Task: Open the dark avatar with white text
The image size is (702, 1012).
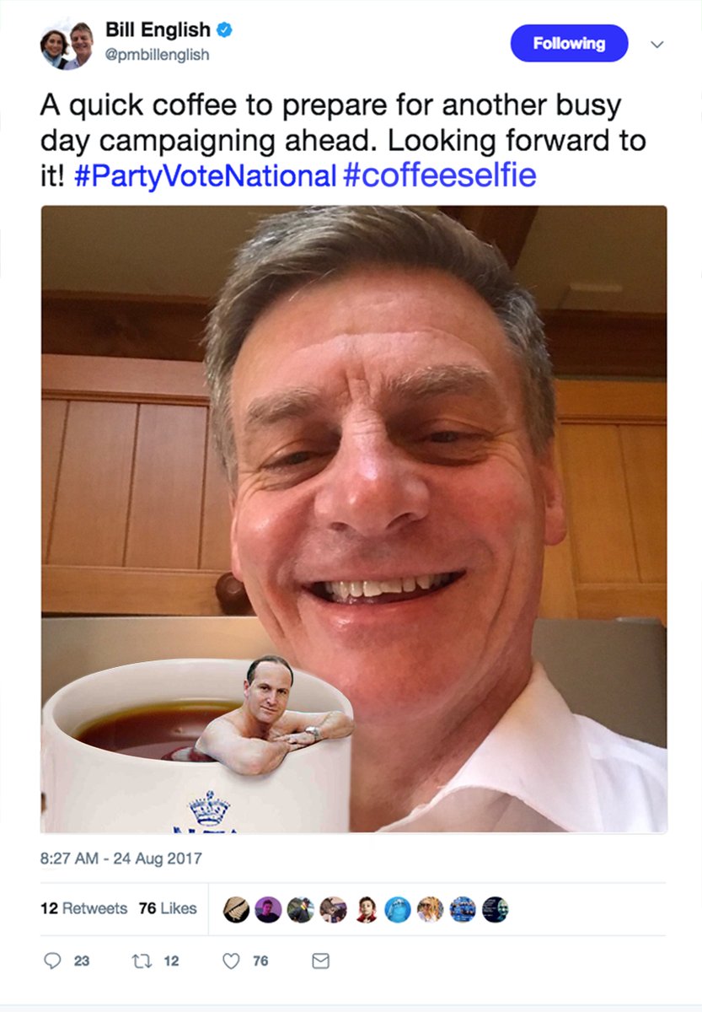Action: [x=496, y=909]
